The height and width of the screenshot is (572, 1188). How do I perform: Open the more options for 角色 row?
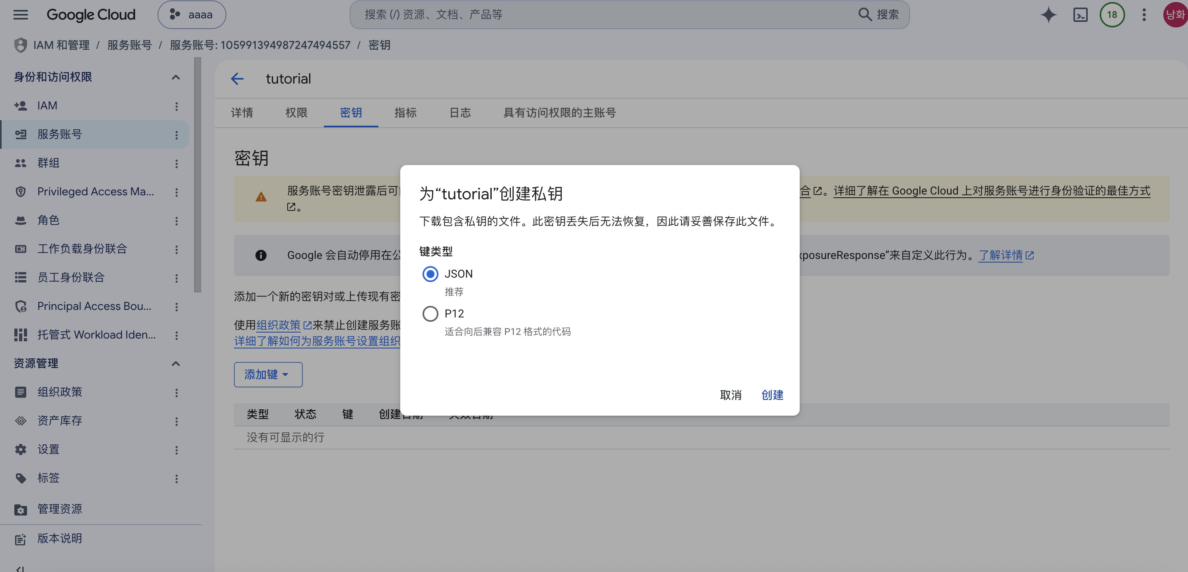[x=176, y=221]
